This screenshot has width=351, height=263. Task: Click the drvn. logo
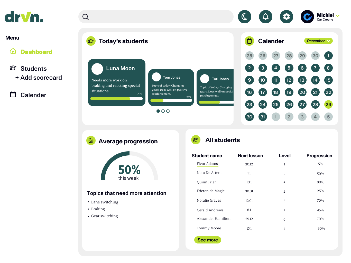[x=24, y=17]
